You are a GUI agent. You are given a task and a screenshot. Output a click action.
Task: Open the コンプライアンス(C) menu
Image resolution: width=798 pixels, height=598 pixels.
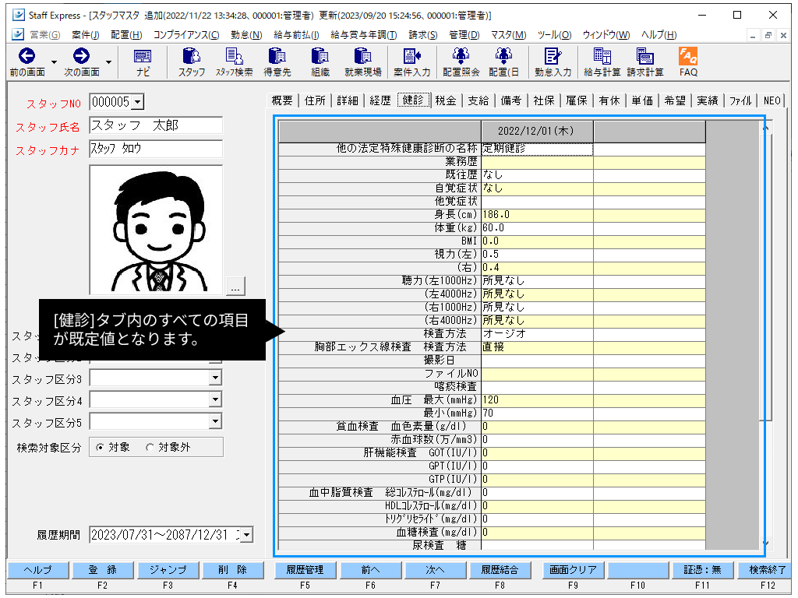click(x=186, y=34)
